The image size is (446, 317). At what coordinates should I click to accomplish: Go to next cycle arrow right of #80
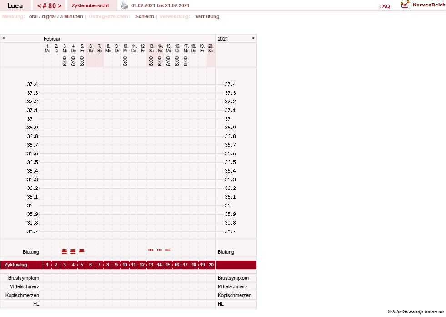60,6
